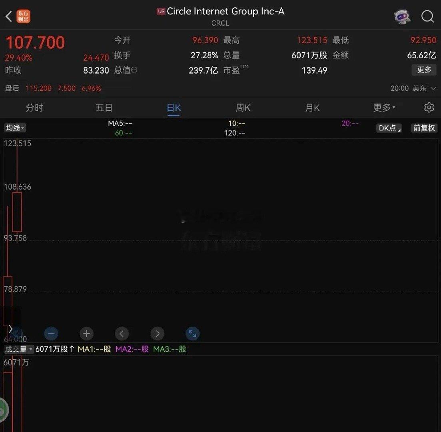The width and height of the screenshot is (441, 432).
Task: Expand chart to fullscreen
Action: click(193, 334)
